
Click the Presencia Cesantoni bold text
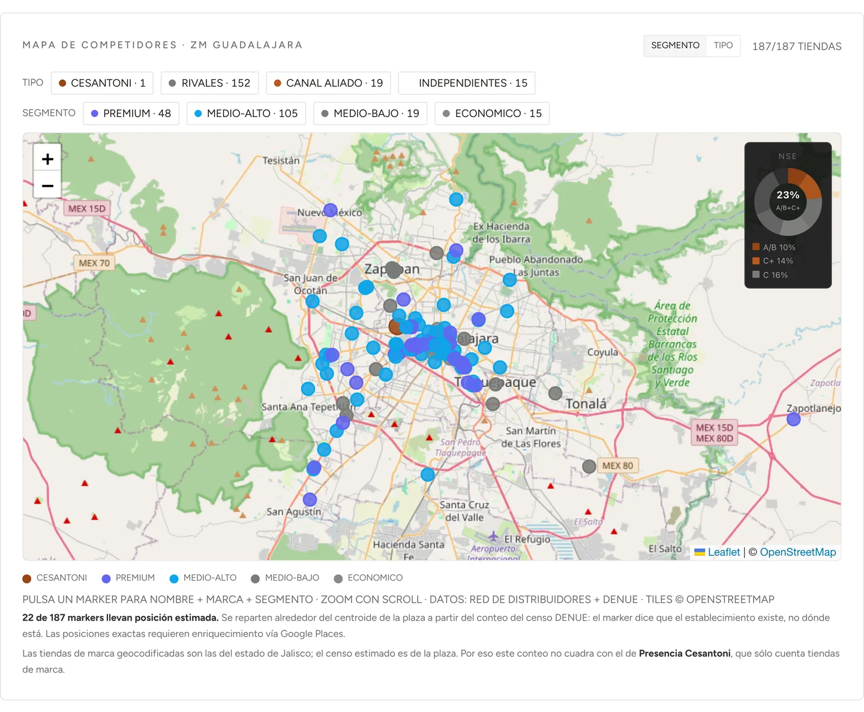[x=685, y=653]
